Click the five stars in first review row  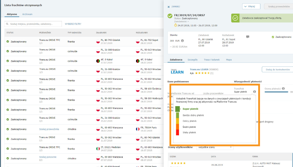point(178,163)
